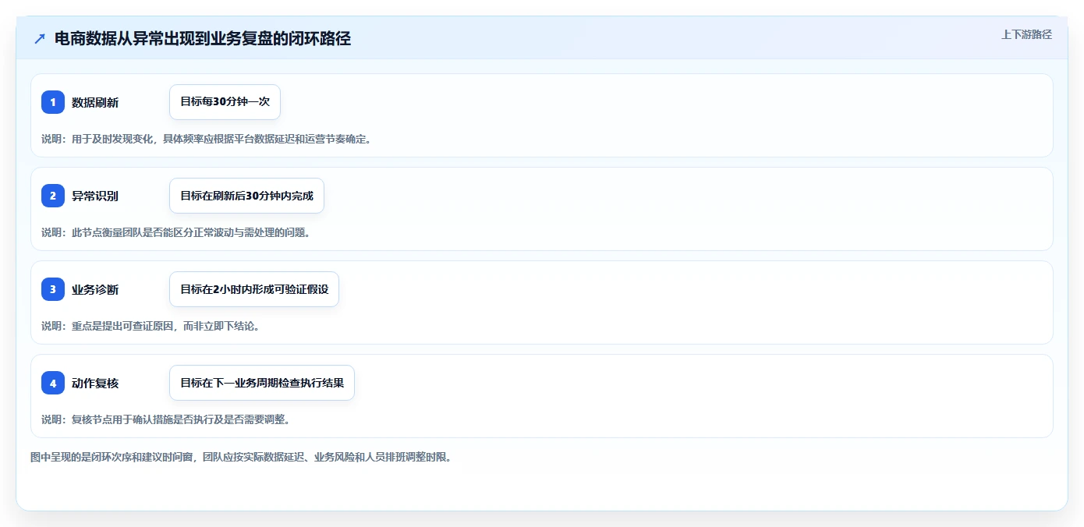The image size is (1084, 527).
Task: Click the note starting 说明:此节点衡量团队
Action: 176,232
